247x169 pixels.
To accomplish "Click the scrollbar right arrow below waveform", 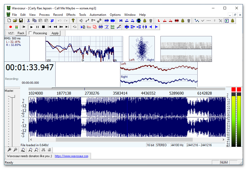I will (223, 140).
